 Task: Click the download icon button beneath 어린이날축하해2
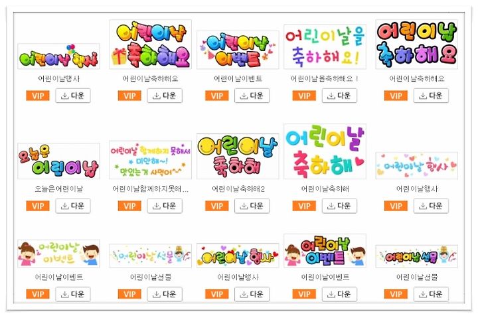[x=252, y=206]
